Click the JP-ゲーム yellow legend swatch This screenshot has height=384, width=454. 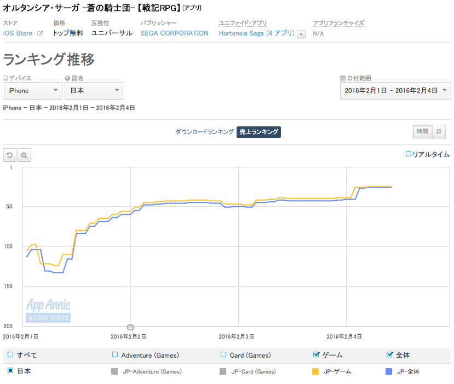tap(315, 371)
